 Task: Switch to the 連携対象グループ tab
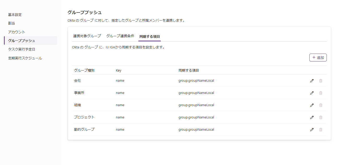coord(87,36)
